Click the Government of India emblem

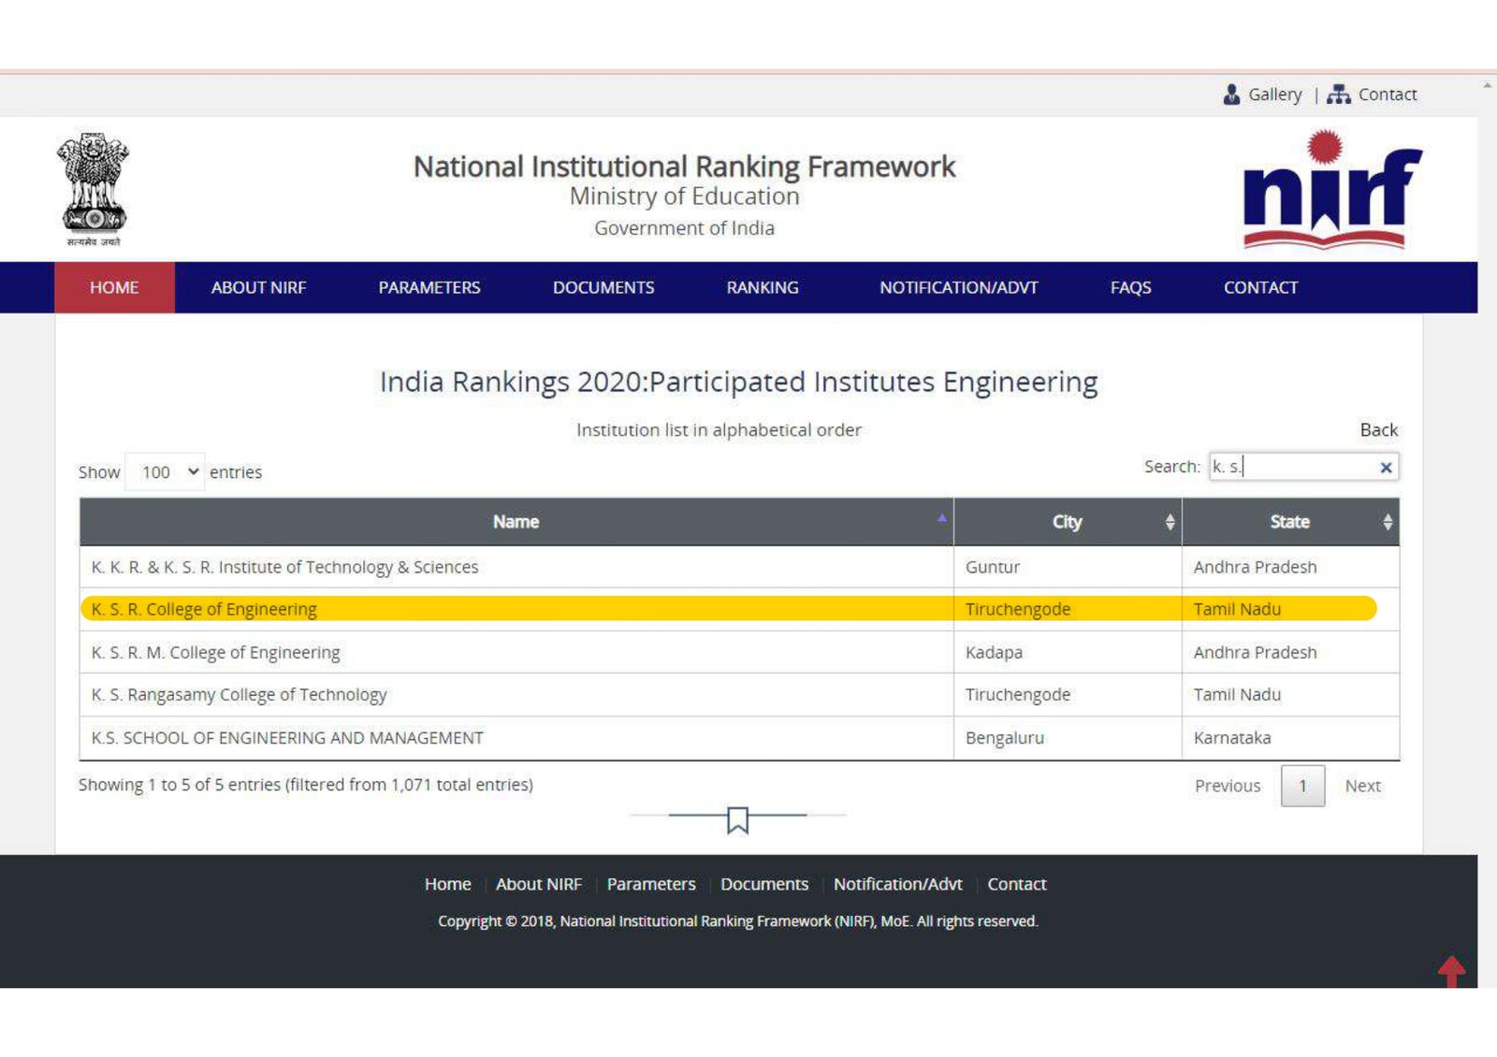[93, 188]
